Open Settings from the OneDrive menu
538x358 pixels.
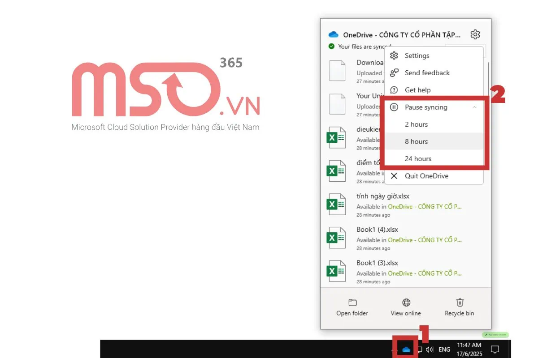tap(417, 55)
